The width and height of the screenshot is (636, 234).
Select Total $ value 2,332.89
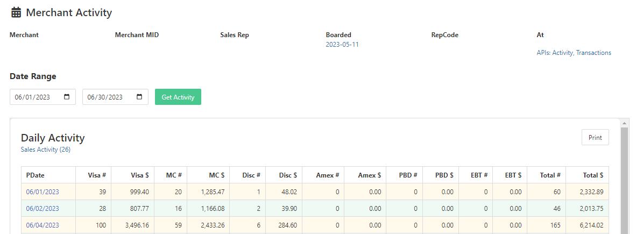(592, 192)
